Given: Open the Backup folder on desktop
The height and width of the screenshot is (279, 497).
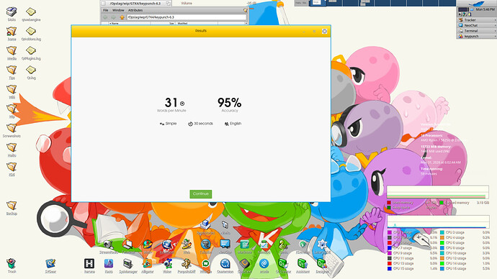Looking at the screenshot, I should point(12,206).
